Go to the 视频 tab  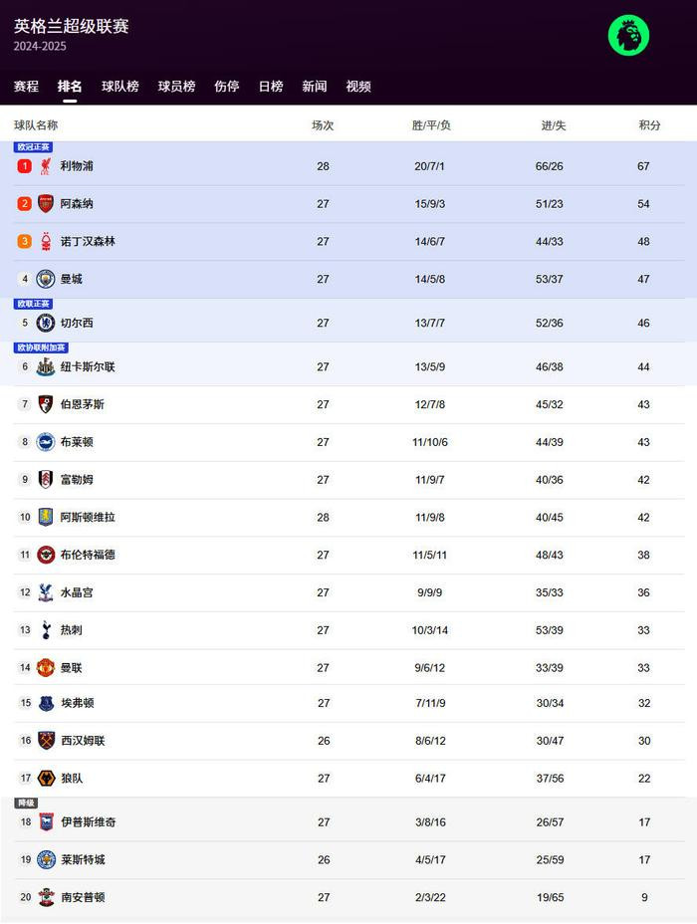click(x=358, y=87)
